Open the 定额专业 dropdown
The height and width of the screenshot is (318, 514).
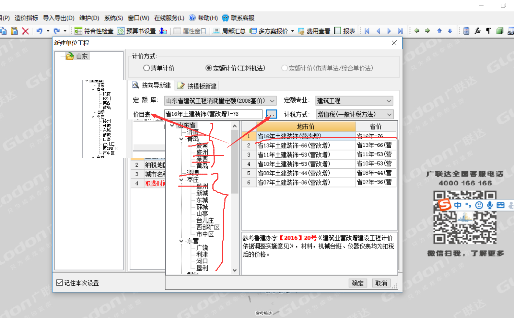[389, 101]
